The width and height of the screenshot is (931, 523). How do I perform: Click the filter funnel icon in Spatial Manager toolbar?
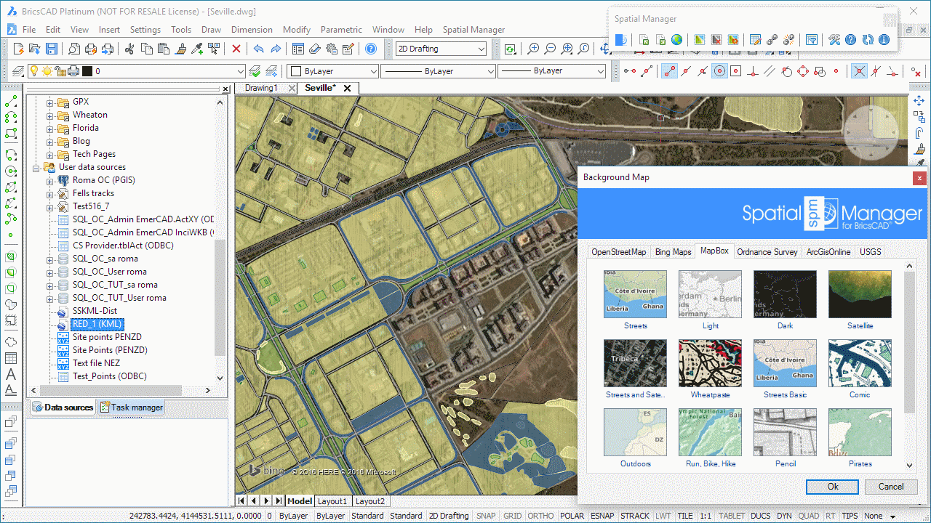[812, 39]
